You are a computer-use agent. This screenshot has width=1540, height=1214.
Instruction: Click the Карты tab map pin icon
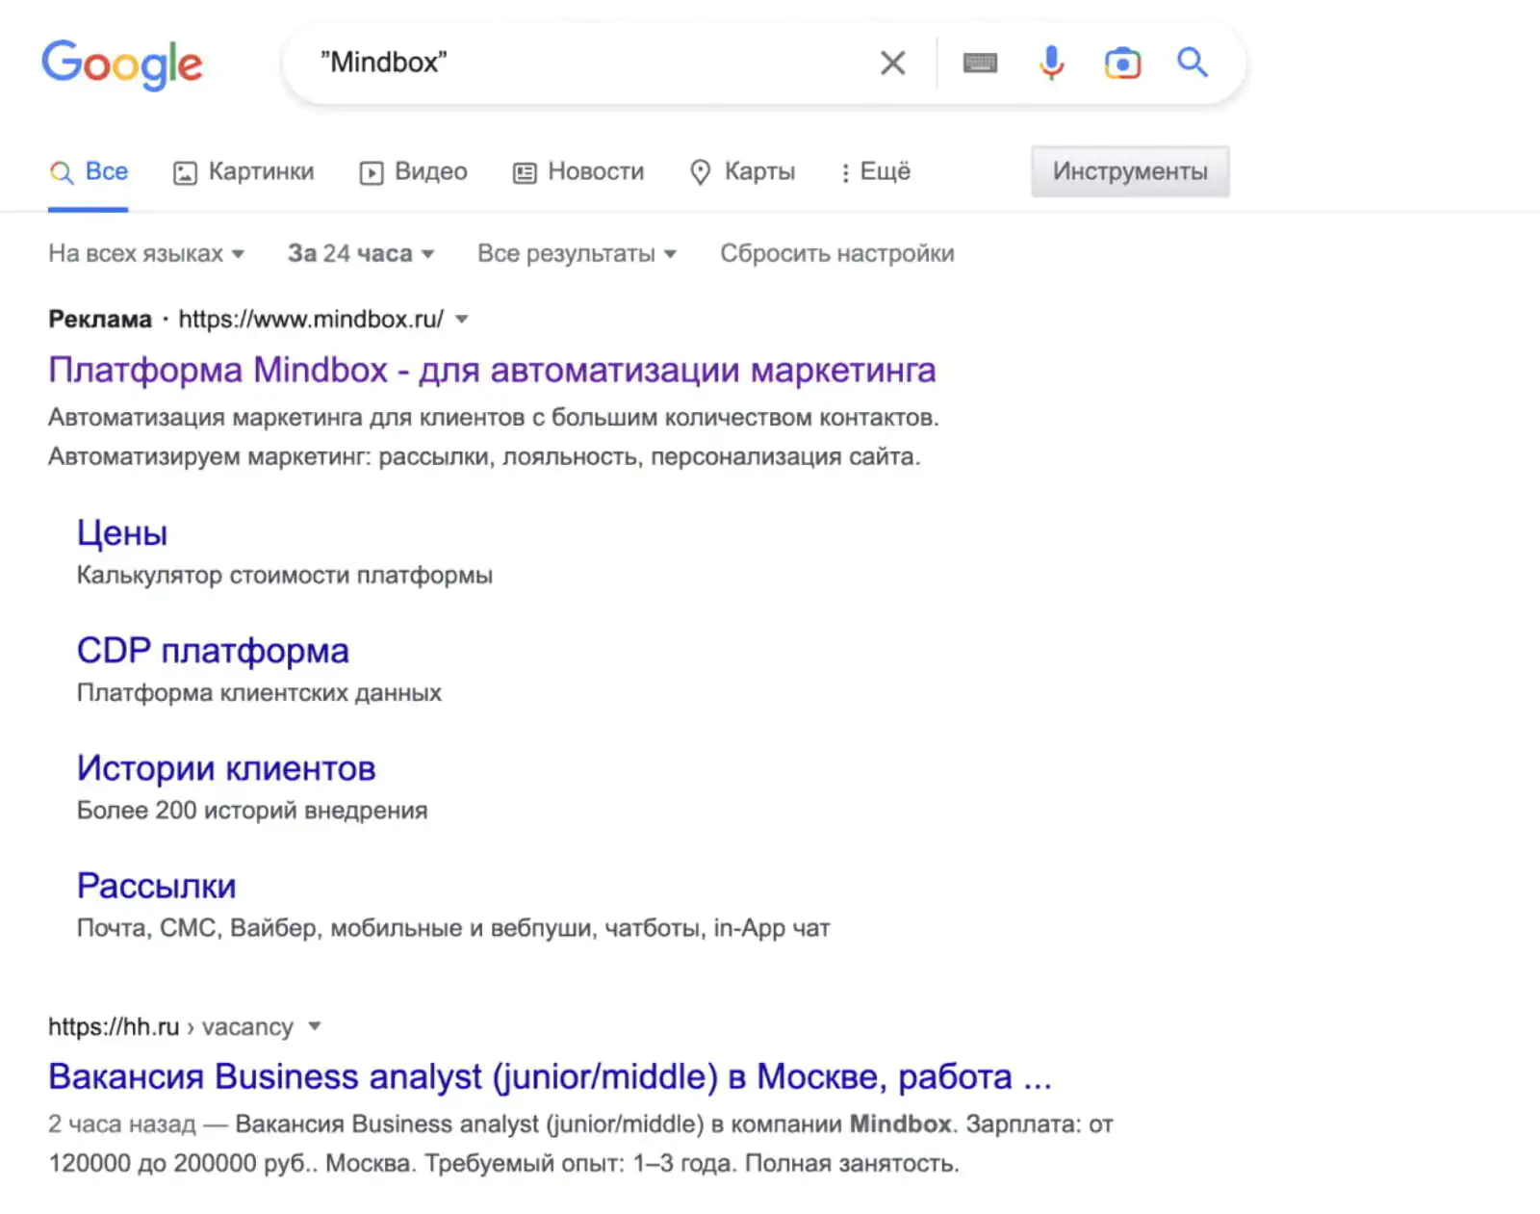701,172
